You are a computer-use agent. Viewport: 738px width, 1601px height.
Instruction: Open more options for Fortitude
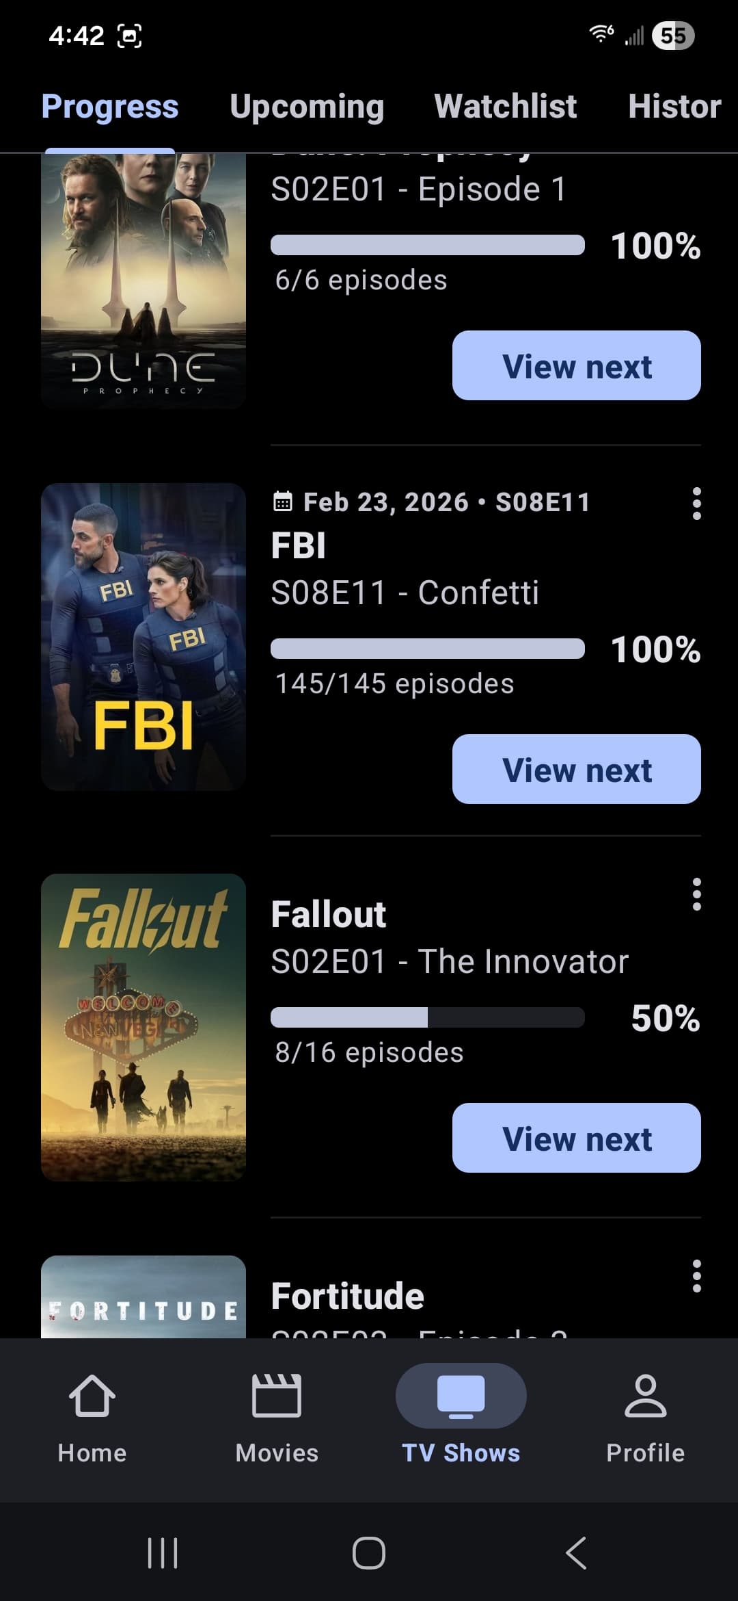point(696,1276)
